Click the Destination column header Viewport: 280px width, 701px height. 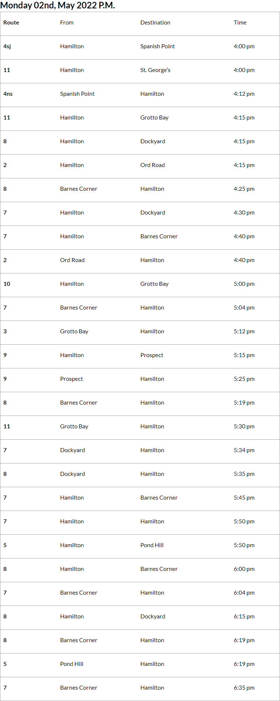(x=155, y=23)
